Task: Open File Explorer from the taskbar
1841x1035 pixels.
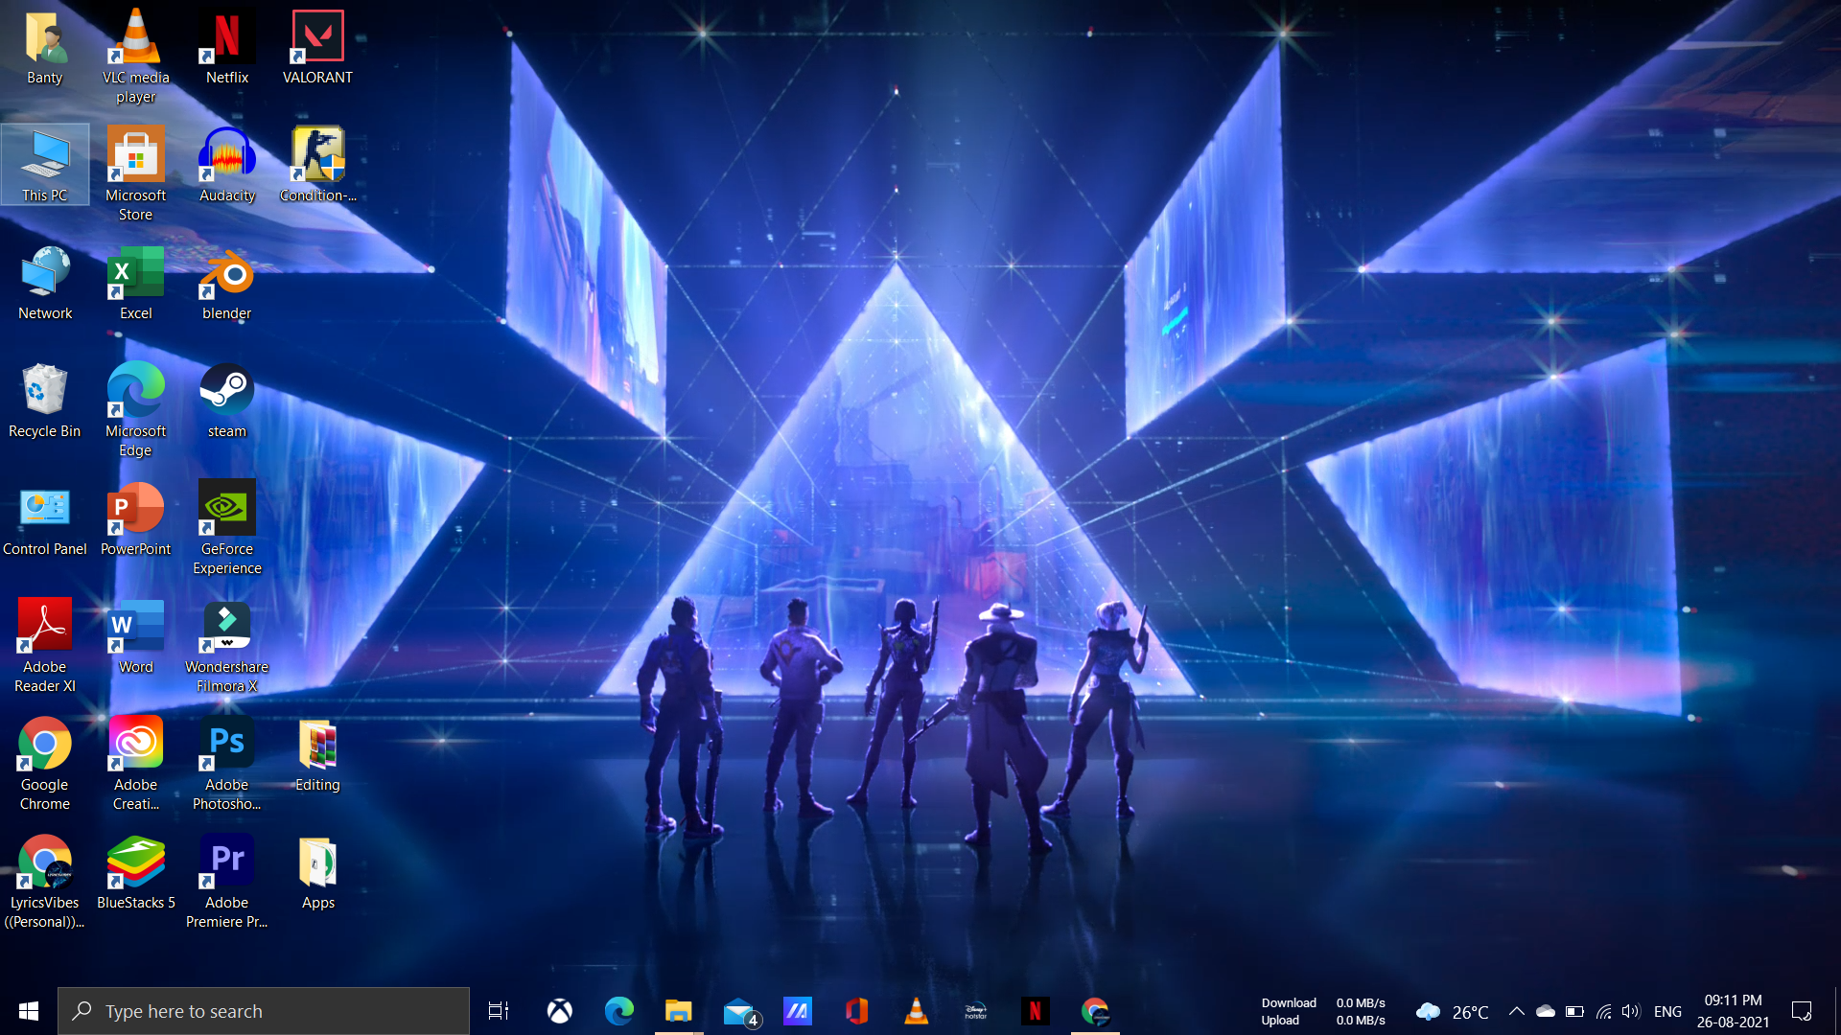Action: 679,1011
